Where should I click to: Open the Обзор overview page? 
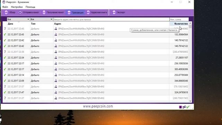[10, 12]
